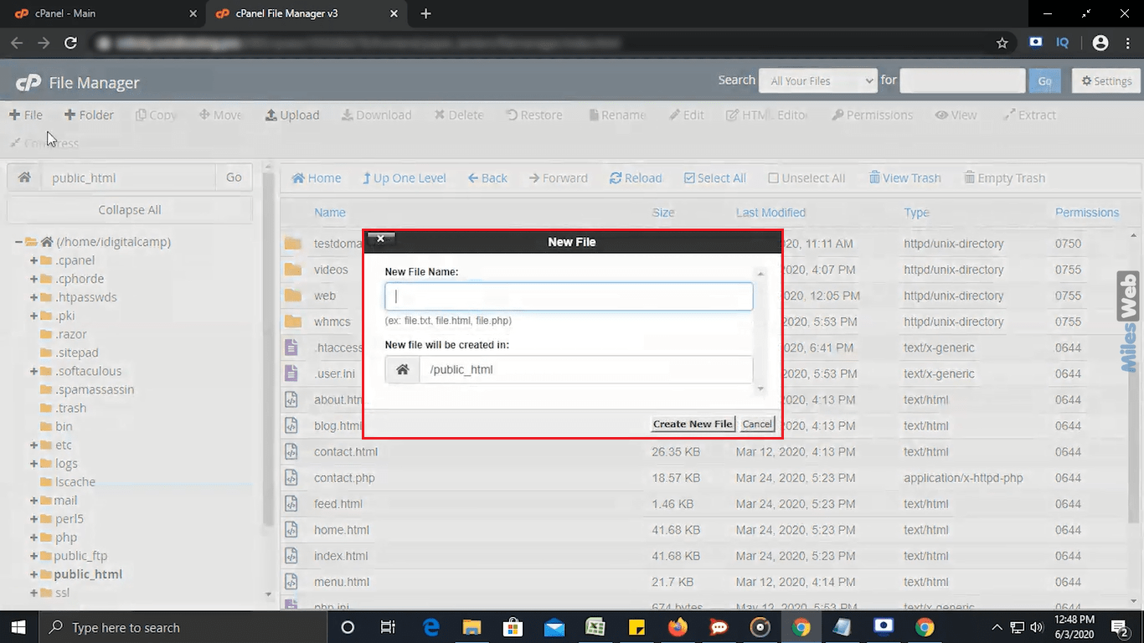Expand the .softaculous folder node
Image resolution: width=1144 pixels, height=643 pixels.
[x=33, y=371]
